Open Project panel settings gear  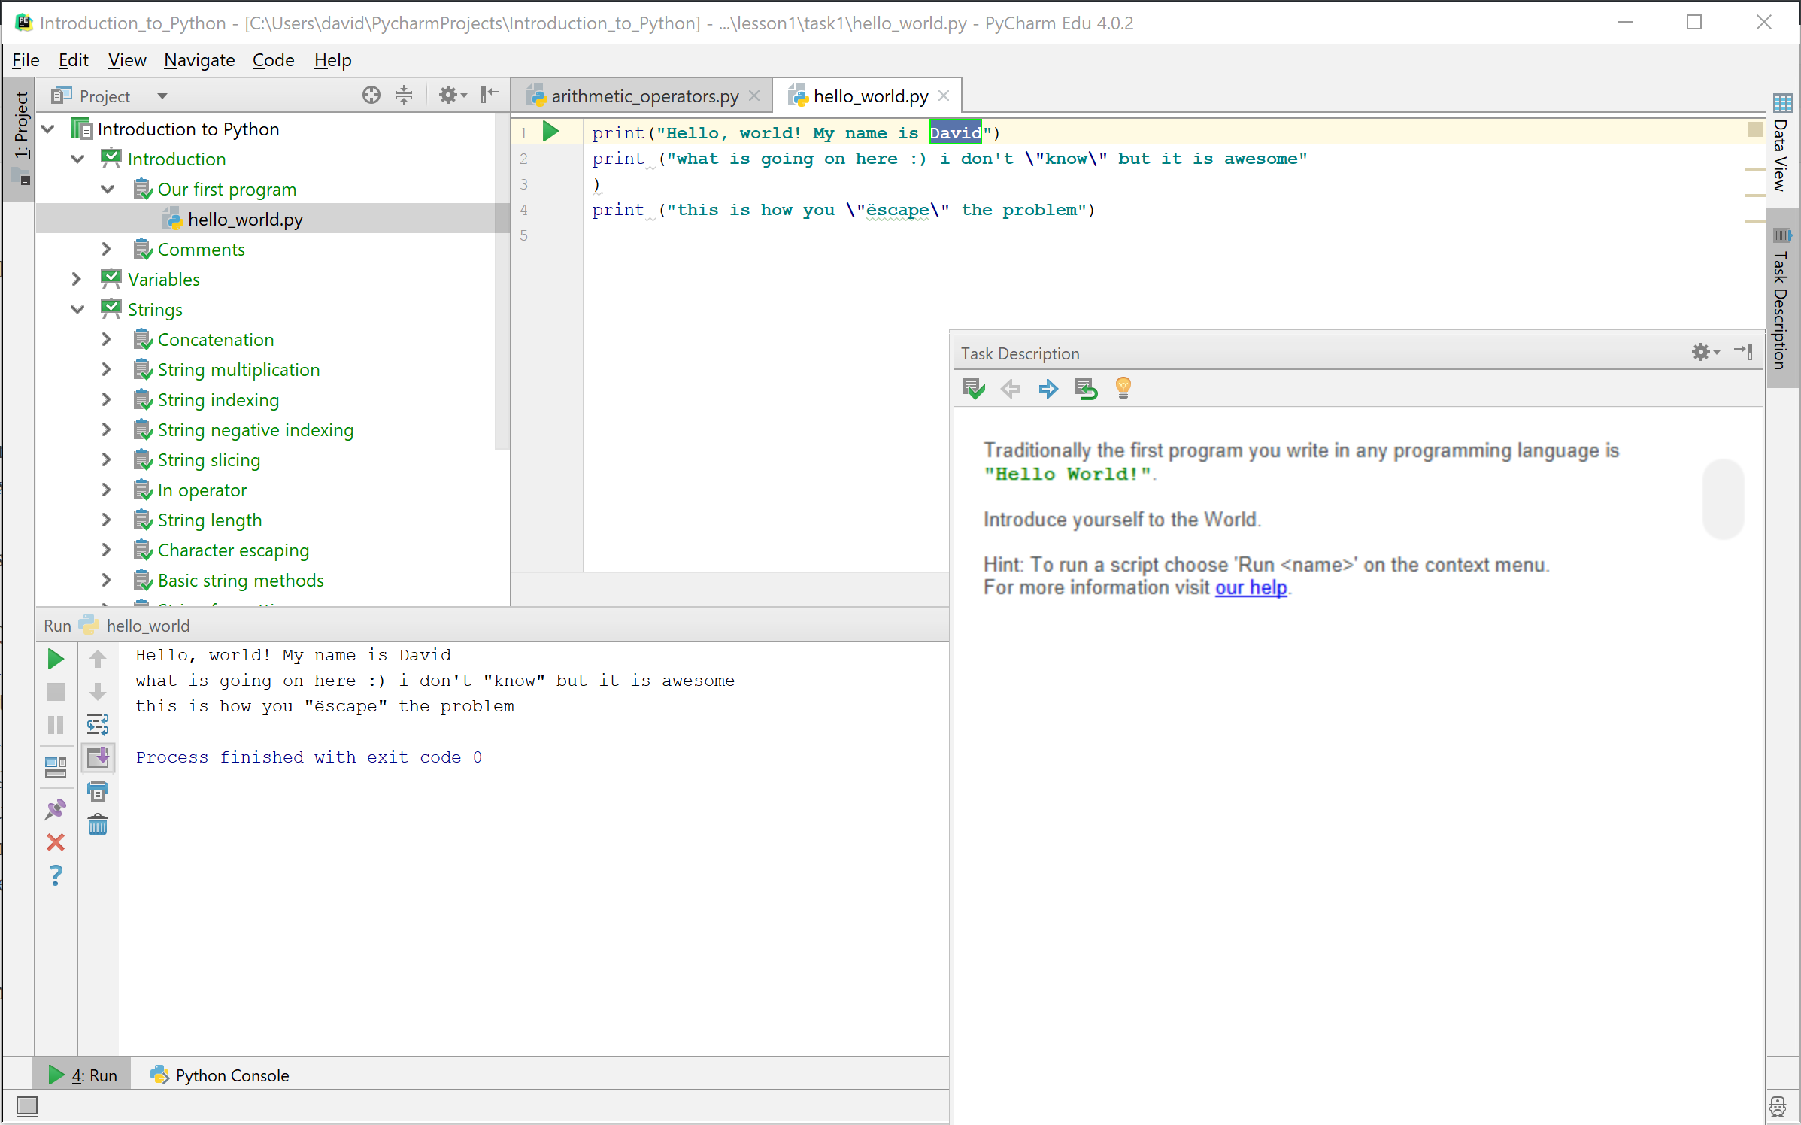point(452,95)
